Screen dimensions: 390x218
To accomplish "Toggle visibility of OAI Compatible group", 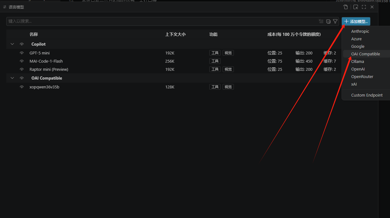I will click(x=22, y=78).
